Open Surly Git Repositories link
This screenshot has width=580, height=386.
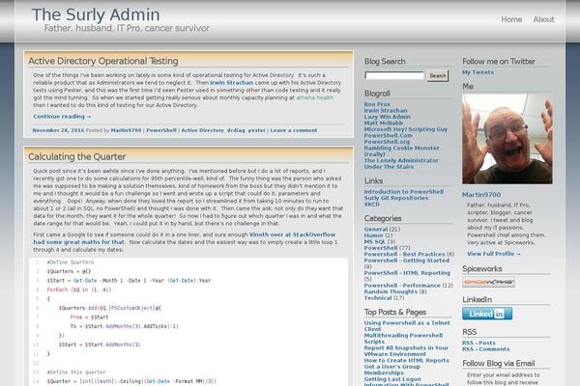pos(396,198)
